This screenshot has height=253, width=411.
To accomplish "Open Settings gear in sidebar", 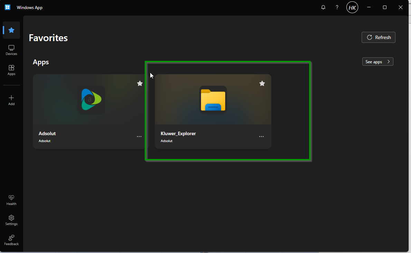I will click(x=11, y=220).
